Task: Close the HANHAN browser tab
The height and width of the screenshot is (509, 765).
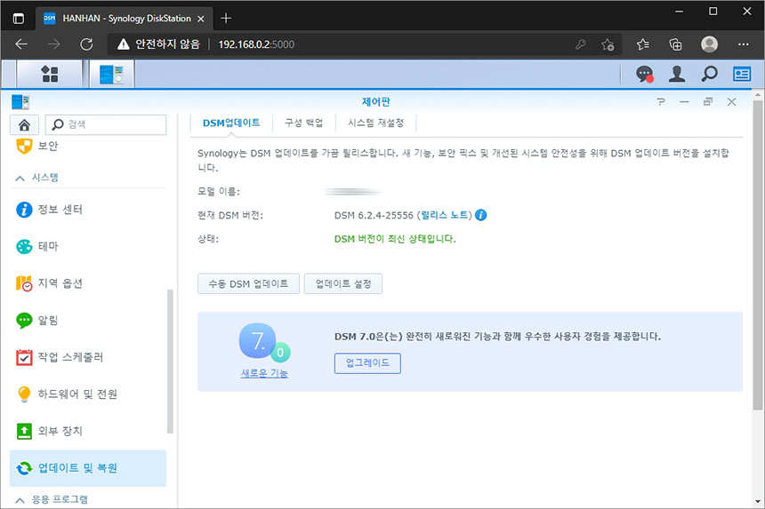Action: click(x=200, y=19)
